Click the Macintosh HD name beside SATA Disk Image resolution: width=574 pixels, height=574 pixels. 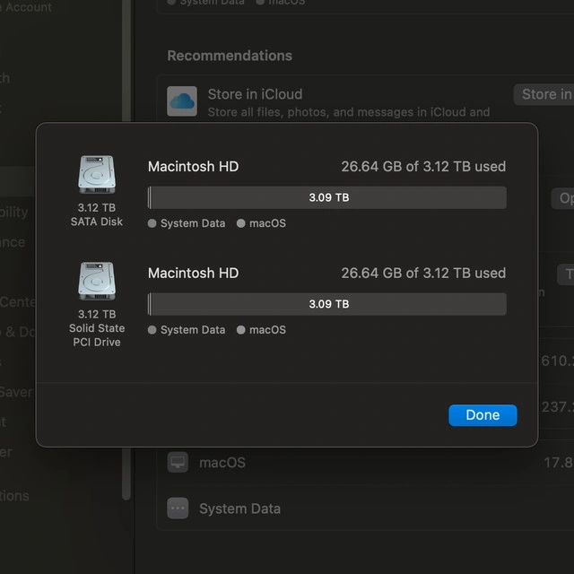point(193,166)
